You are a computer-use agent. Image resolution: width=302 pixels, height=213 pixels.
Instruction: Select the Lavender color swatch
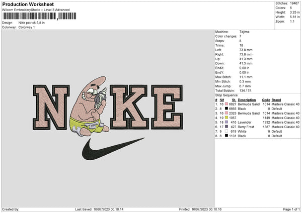[226, 122]
